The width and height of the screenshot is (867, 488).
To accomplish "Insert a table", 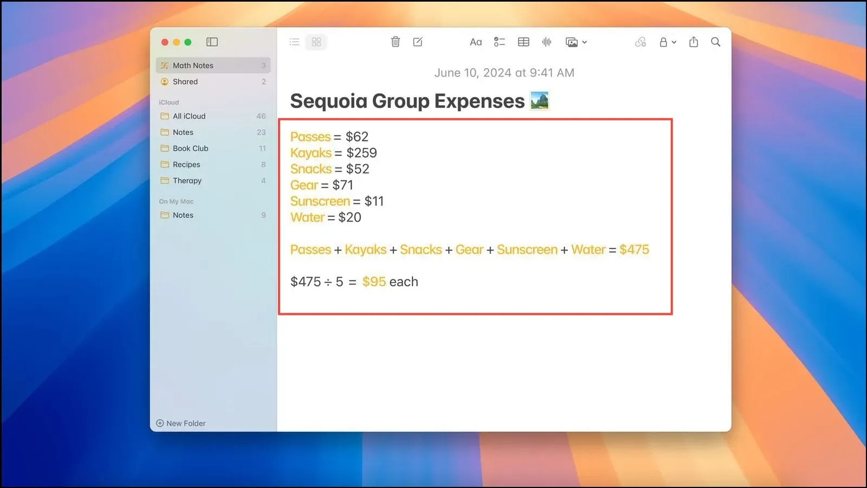I will pyautogui.click(x=523, y=42).
